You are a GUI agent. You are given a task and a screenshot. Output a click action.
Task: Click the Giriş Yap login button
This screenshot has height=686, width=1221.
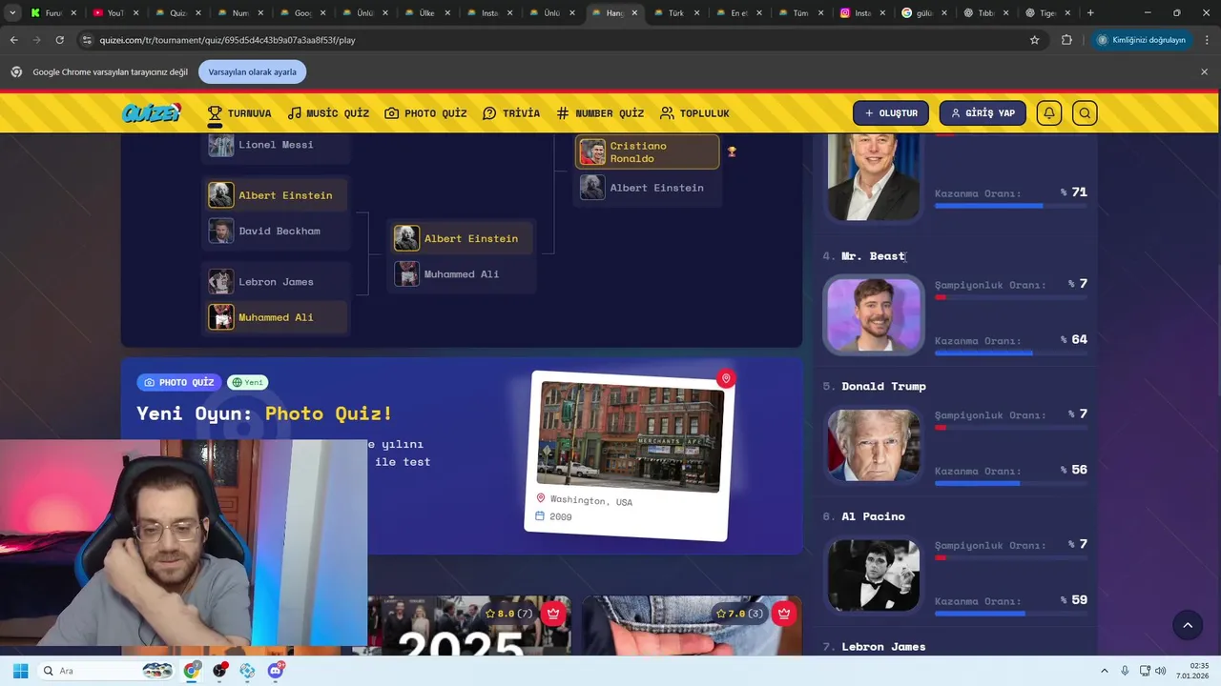pyautogui.click(x=983, y=113)
